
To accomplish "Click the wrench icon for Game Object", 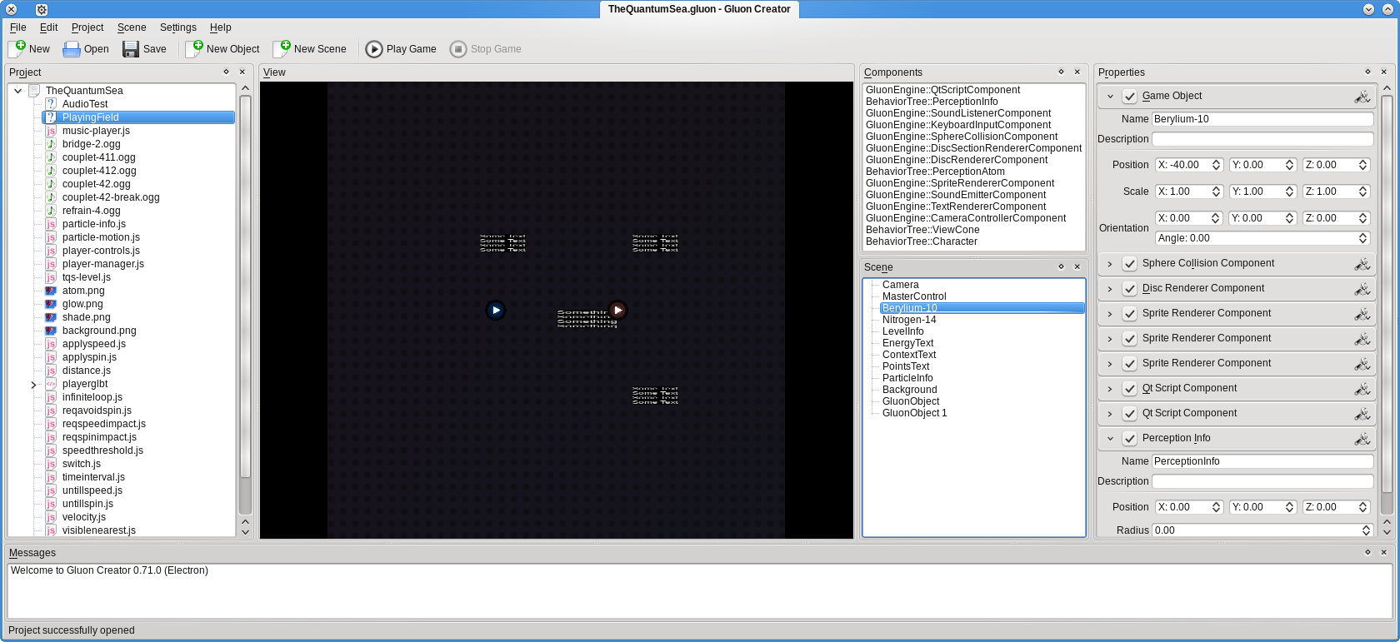I will point(1362,97).
